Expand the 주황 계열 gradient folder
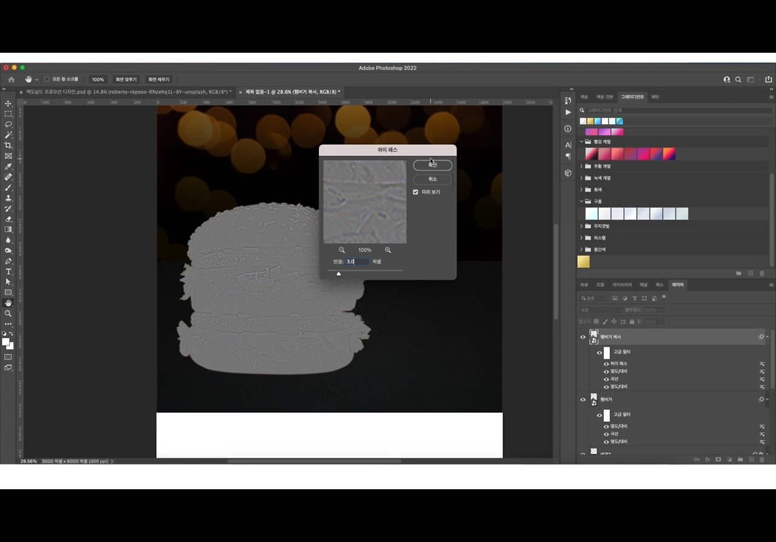The width and height of the screenshot is (776, 542). [x=581, y=166]
